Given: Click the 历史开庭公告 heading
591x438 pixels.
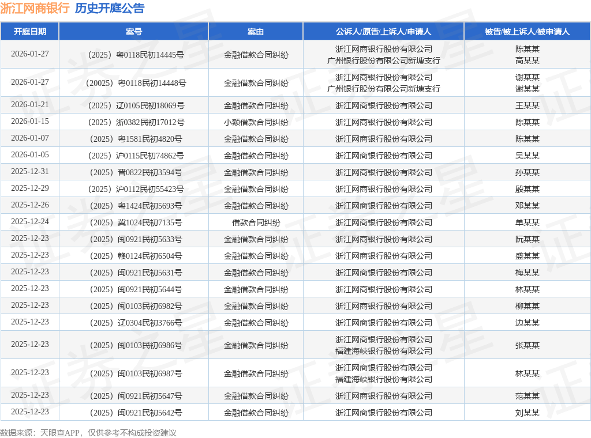Looking at the screenshot, I should click(x=109, y=8).
